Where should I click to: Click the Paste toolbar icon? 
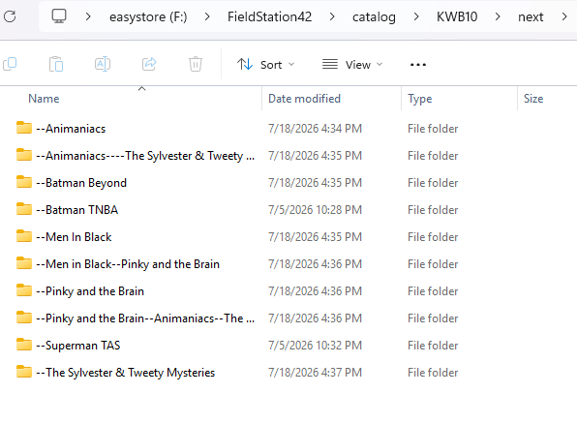pos(56,64)
